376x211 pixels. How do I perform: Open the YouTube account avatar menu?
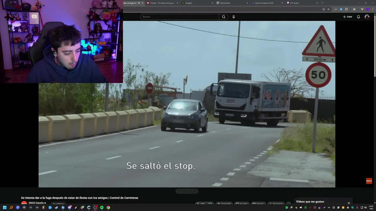pyautogui.click(x=367, y=17)
